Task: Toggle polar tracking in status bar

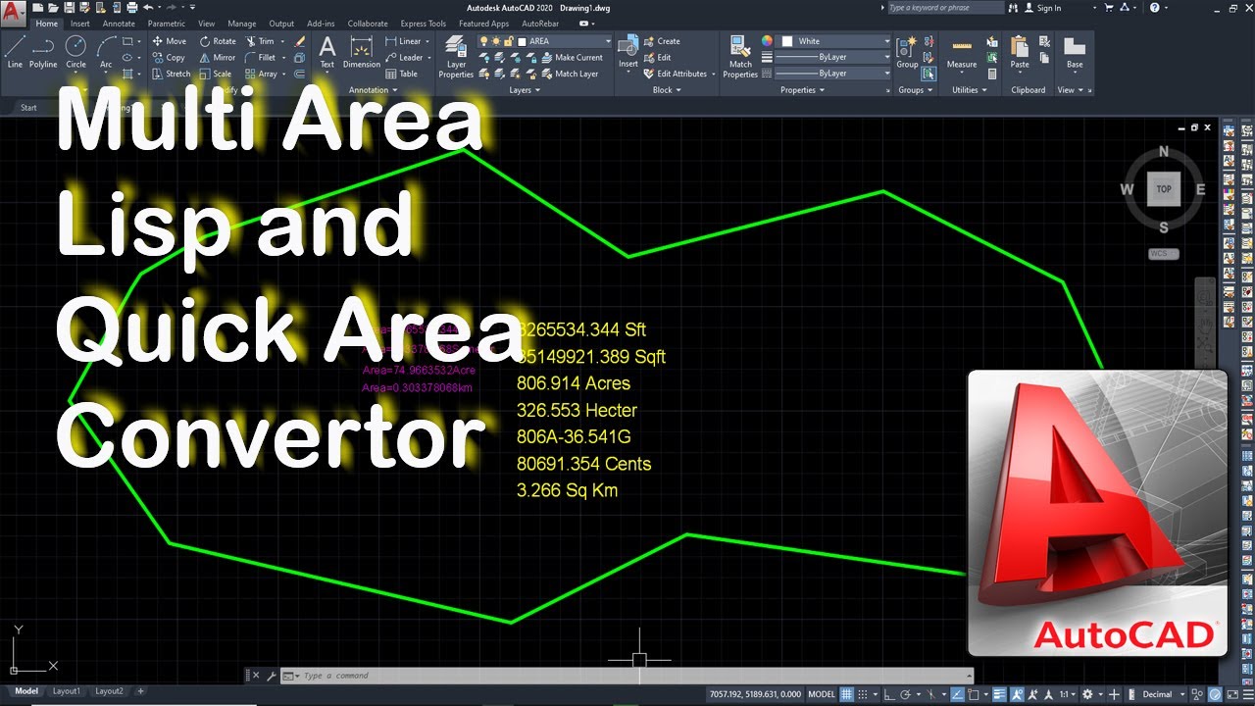Action: (x=905, y=694)
